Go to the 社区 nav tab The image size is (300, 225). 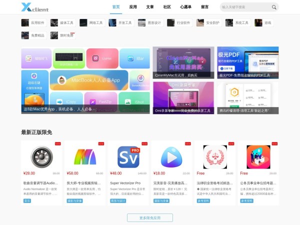[167, 7]
